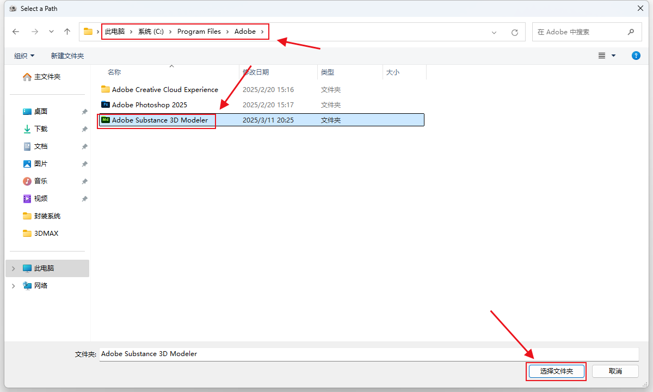
Task: Expand chevron after 此电脑 breadcrumb
Action: pos(132,32)
